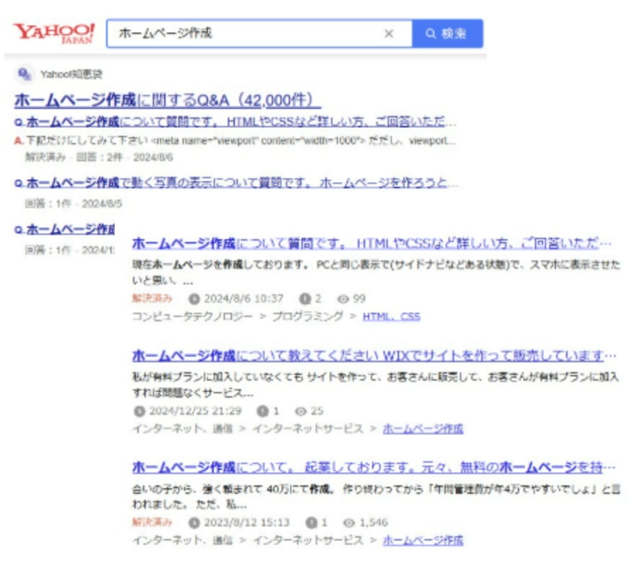Click the 解決済み 回答：2件 2024/8/6 line
641x566 pixels.
pos(99,157)
